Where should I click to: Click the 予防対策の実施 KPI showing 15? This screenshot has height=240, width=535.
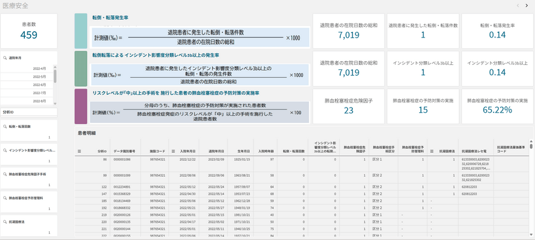pyautogui.click(x=423, y=106)
